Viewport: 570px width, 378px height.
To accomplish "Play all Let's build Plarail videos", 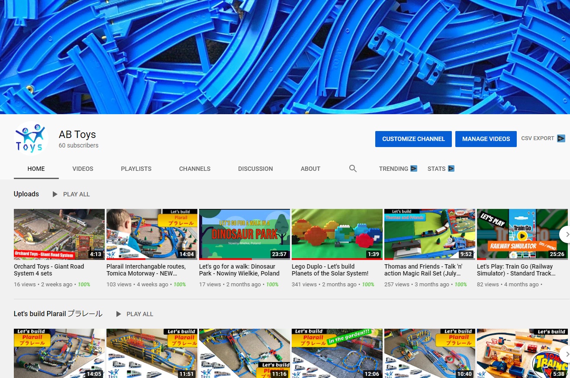I will coord(135,314).
